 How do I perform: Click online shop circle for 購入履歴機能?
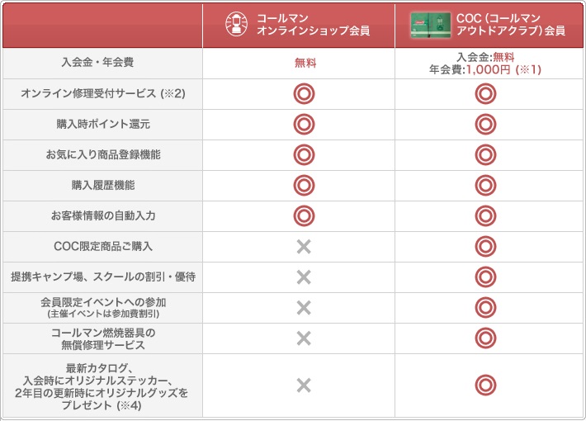coord(304,186)
